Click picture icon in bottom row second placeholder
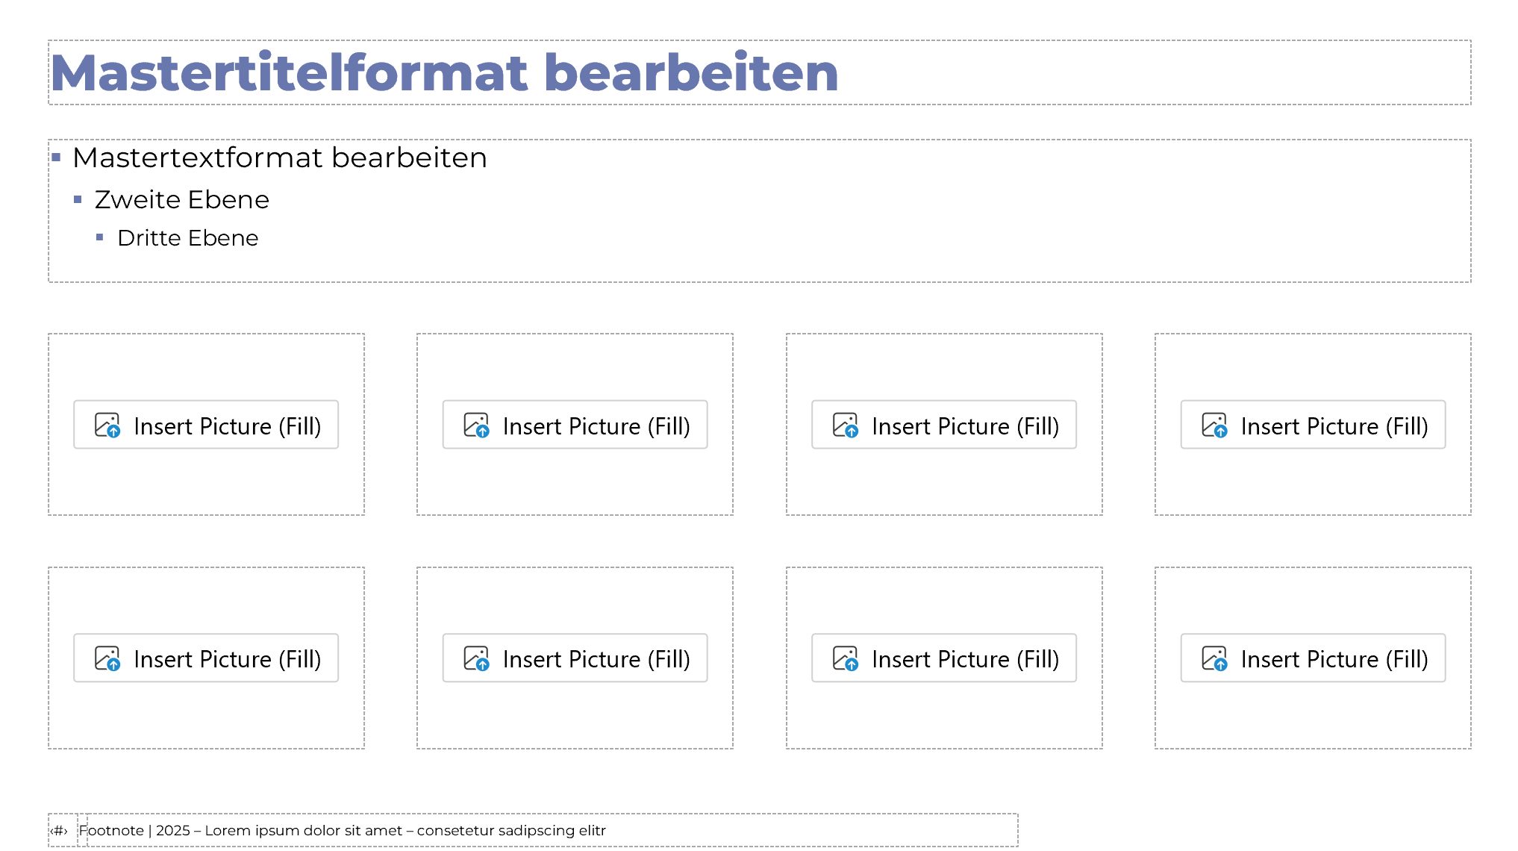Image resolution: width=1518 pixels, height=851 pixels. 476,658
